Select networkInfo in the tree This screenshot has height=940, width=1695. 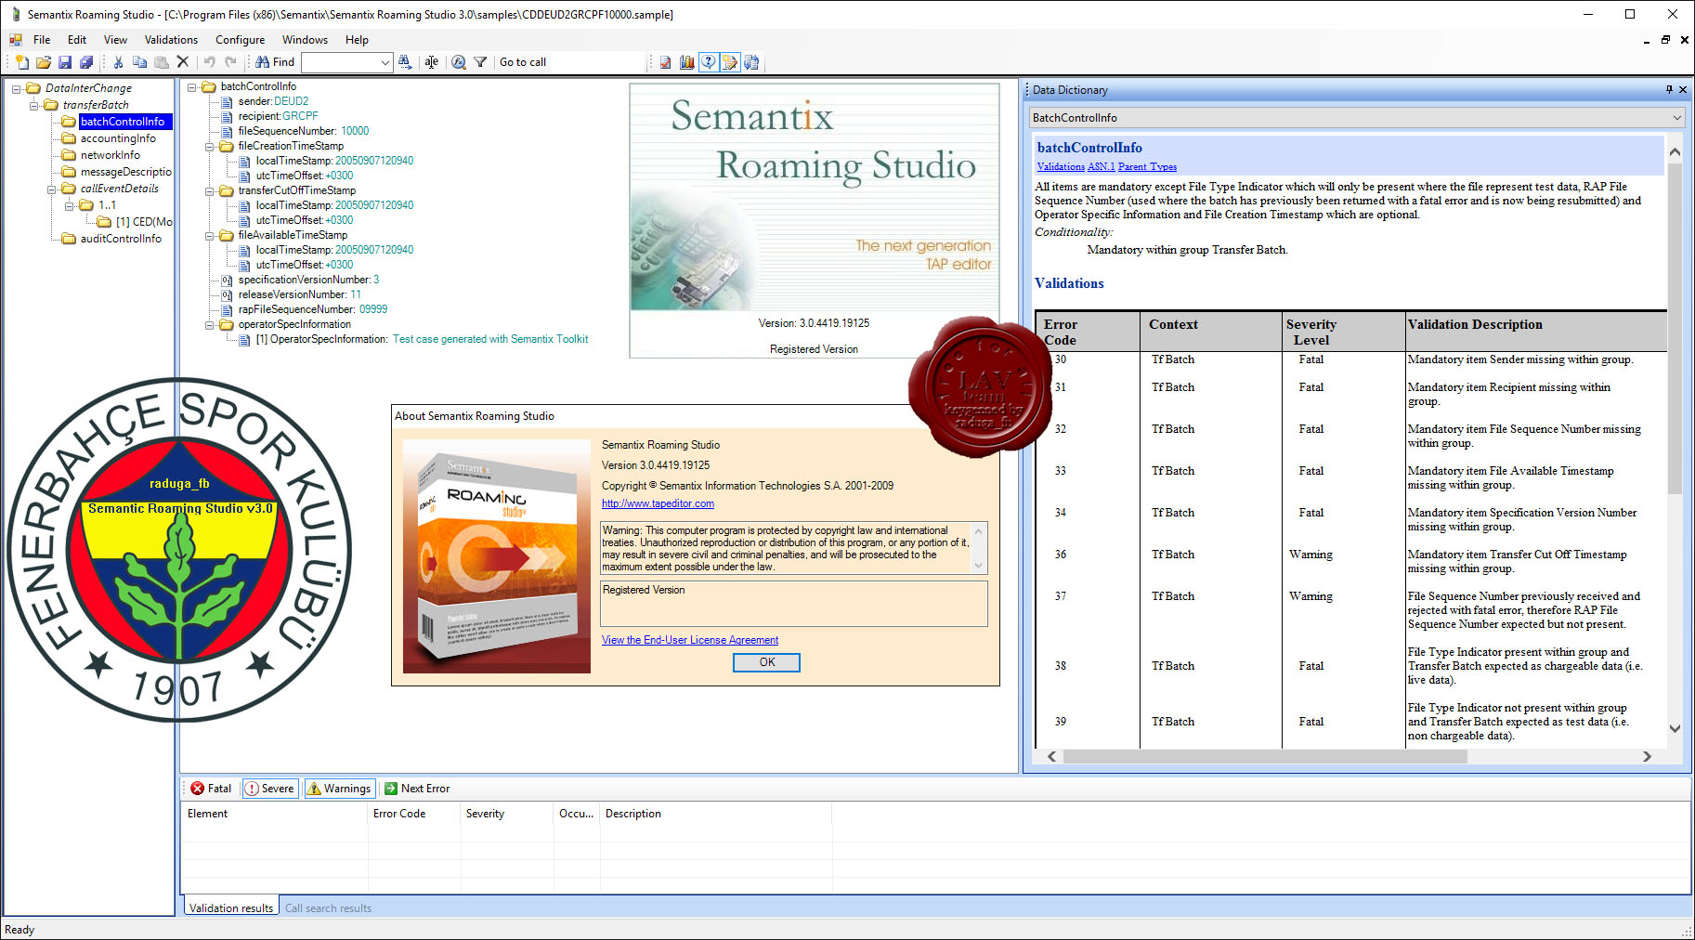pyautogui.click(x=111, y=155)
